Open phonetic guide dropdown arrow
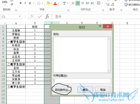This screenshot has width=140, height=104. pyautogui.click(x=68, y=3)
